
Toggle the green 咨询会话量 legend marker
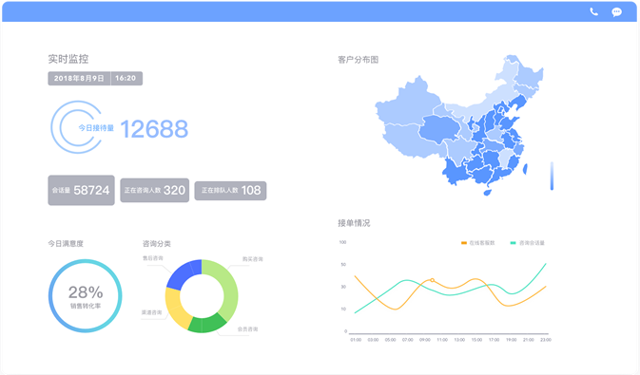514,243
